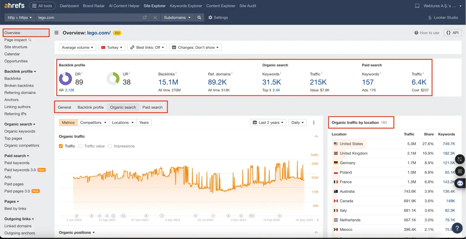Switch to the Paid search tab
Screen dimensions: 466x239
(152, 107)
